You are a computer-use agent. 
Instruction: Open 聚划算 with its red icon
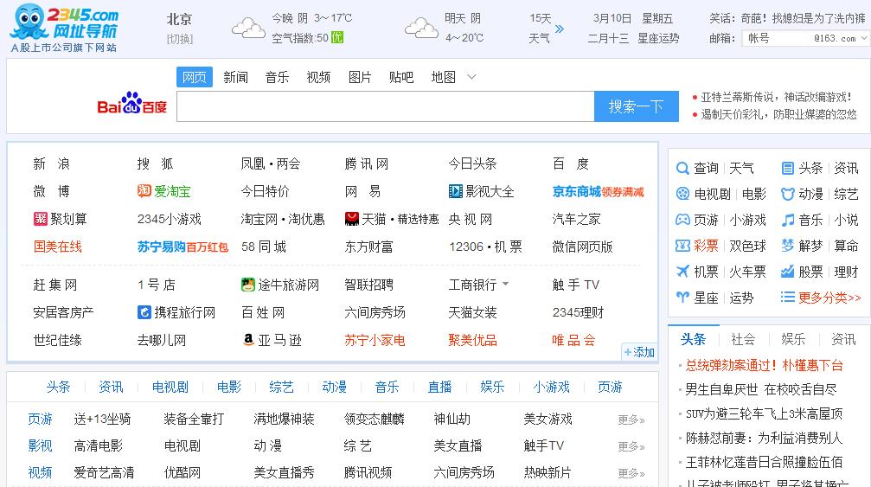tap(60, 219)
